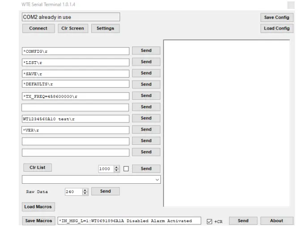The height and width of the screenshot is (232, 308).
Task: Clear the terminal with Clr Screen
Action: [x=73, y=29]
